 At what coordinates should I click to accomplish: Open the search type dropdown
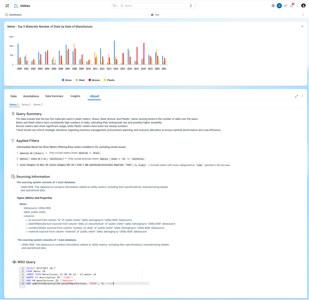tap(115, 6)
